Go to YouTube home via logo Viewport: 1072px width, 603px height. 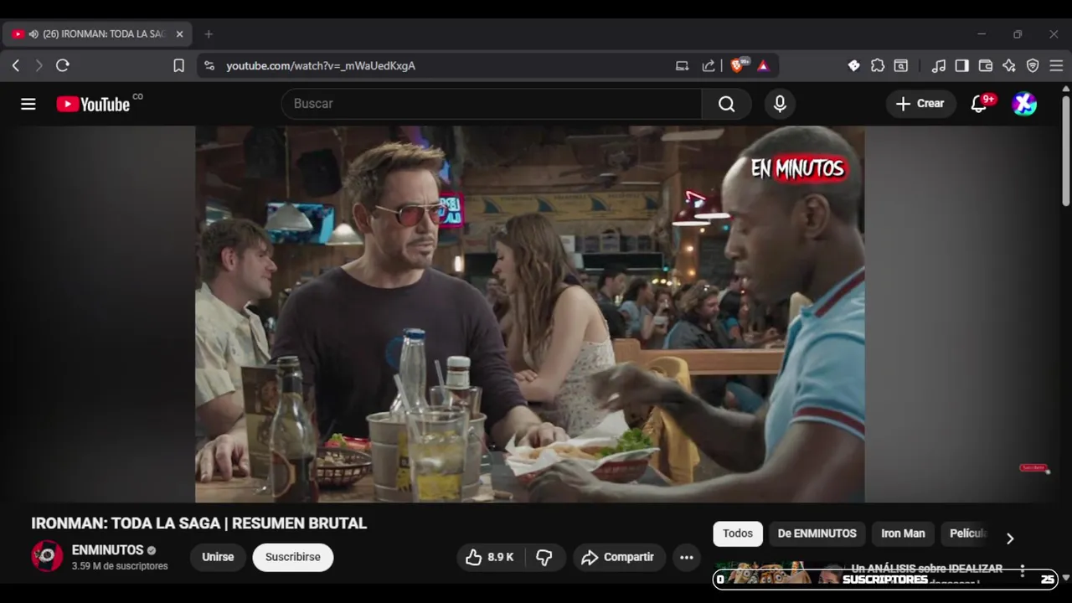point(93,104)
